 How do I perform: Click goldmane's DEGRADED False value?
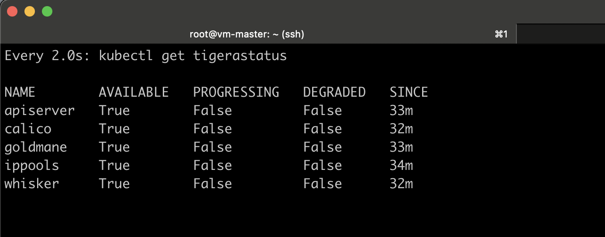(323, 147)
